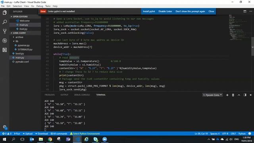Split the editor with the layout icon
This screenshot has width=254, height=143.
coord(245,12)
